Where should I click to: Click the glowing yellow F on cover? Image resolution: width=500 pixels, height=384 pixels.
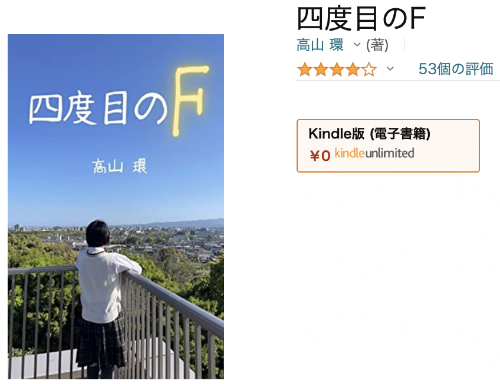click(190, 100)
